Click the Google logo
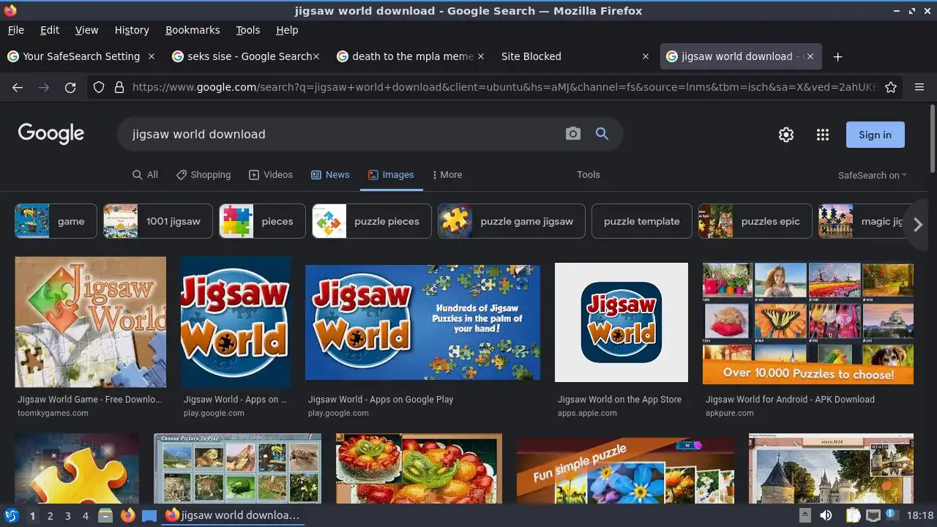 (x=51, y=134)
